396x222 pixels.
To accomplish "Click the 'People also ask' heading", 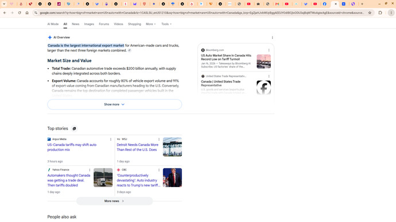I will (62, 217).
